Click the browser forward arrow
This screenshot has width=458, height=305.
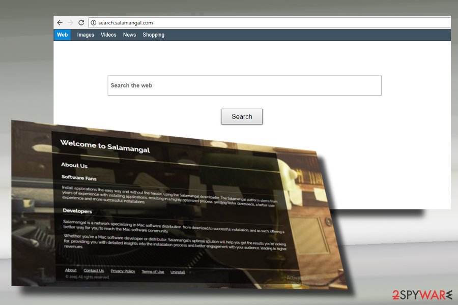click(70, 23)
